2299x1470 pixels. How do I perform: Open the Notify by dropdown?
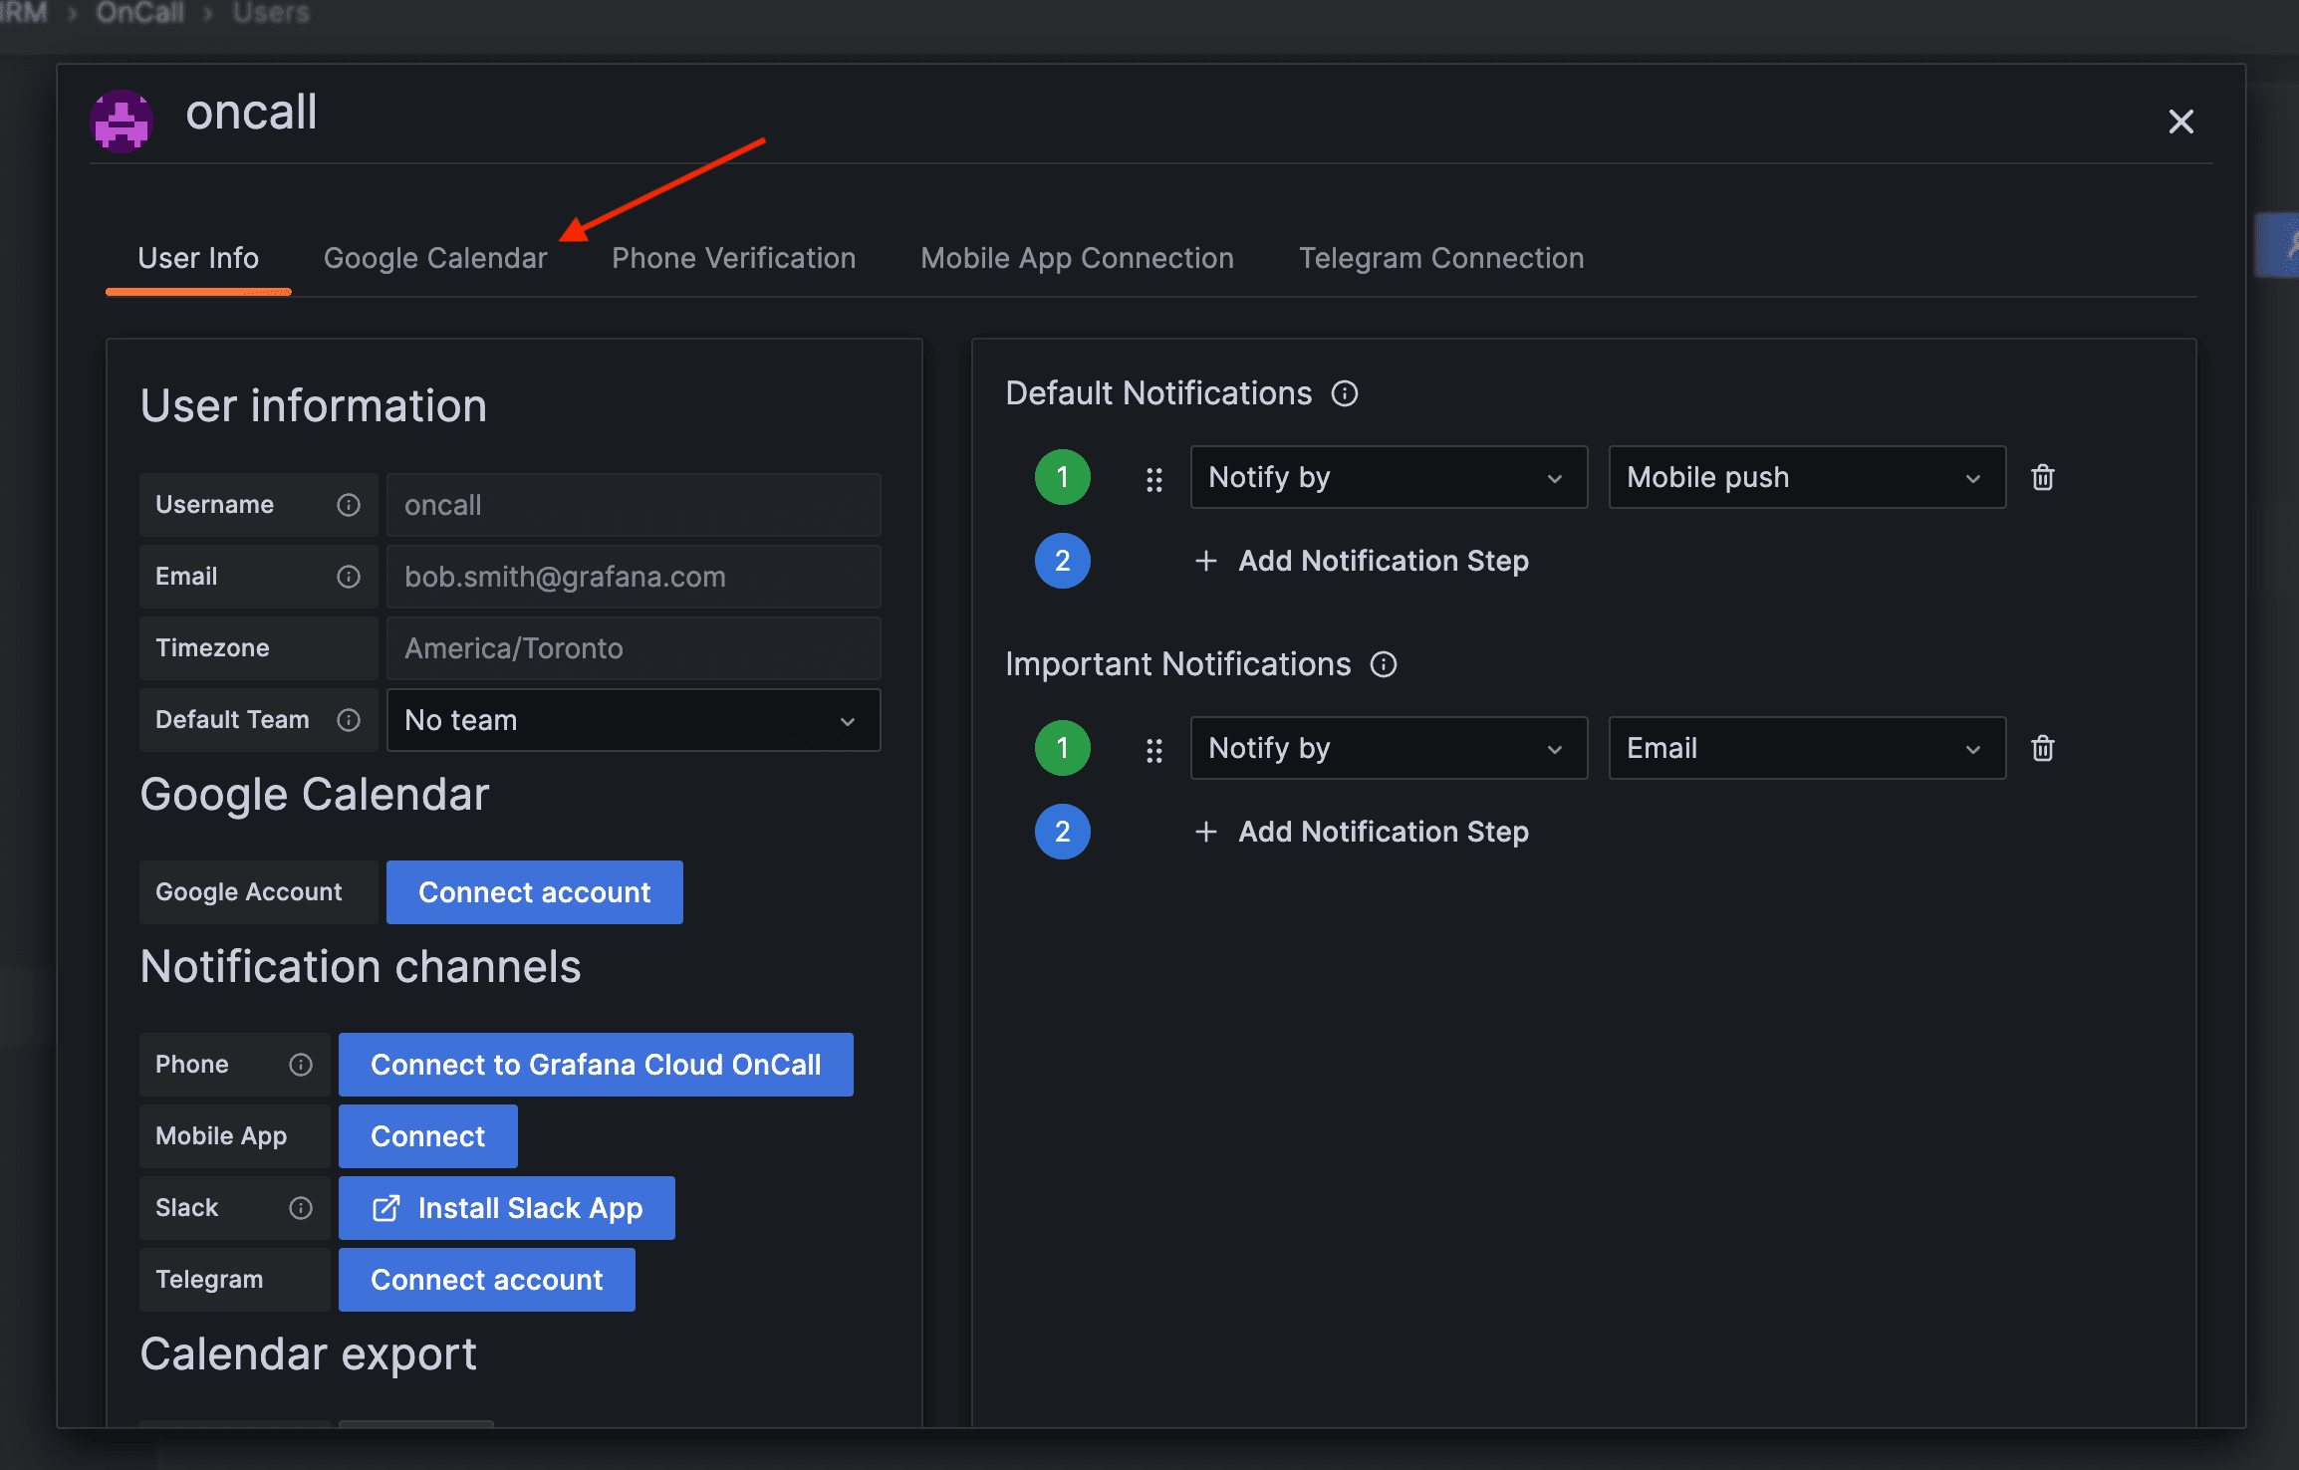point(1388,477)
